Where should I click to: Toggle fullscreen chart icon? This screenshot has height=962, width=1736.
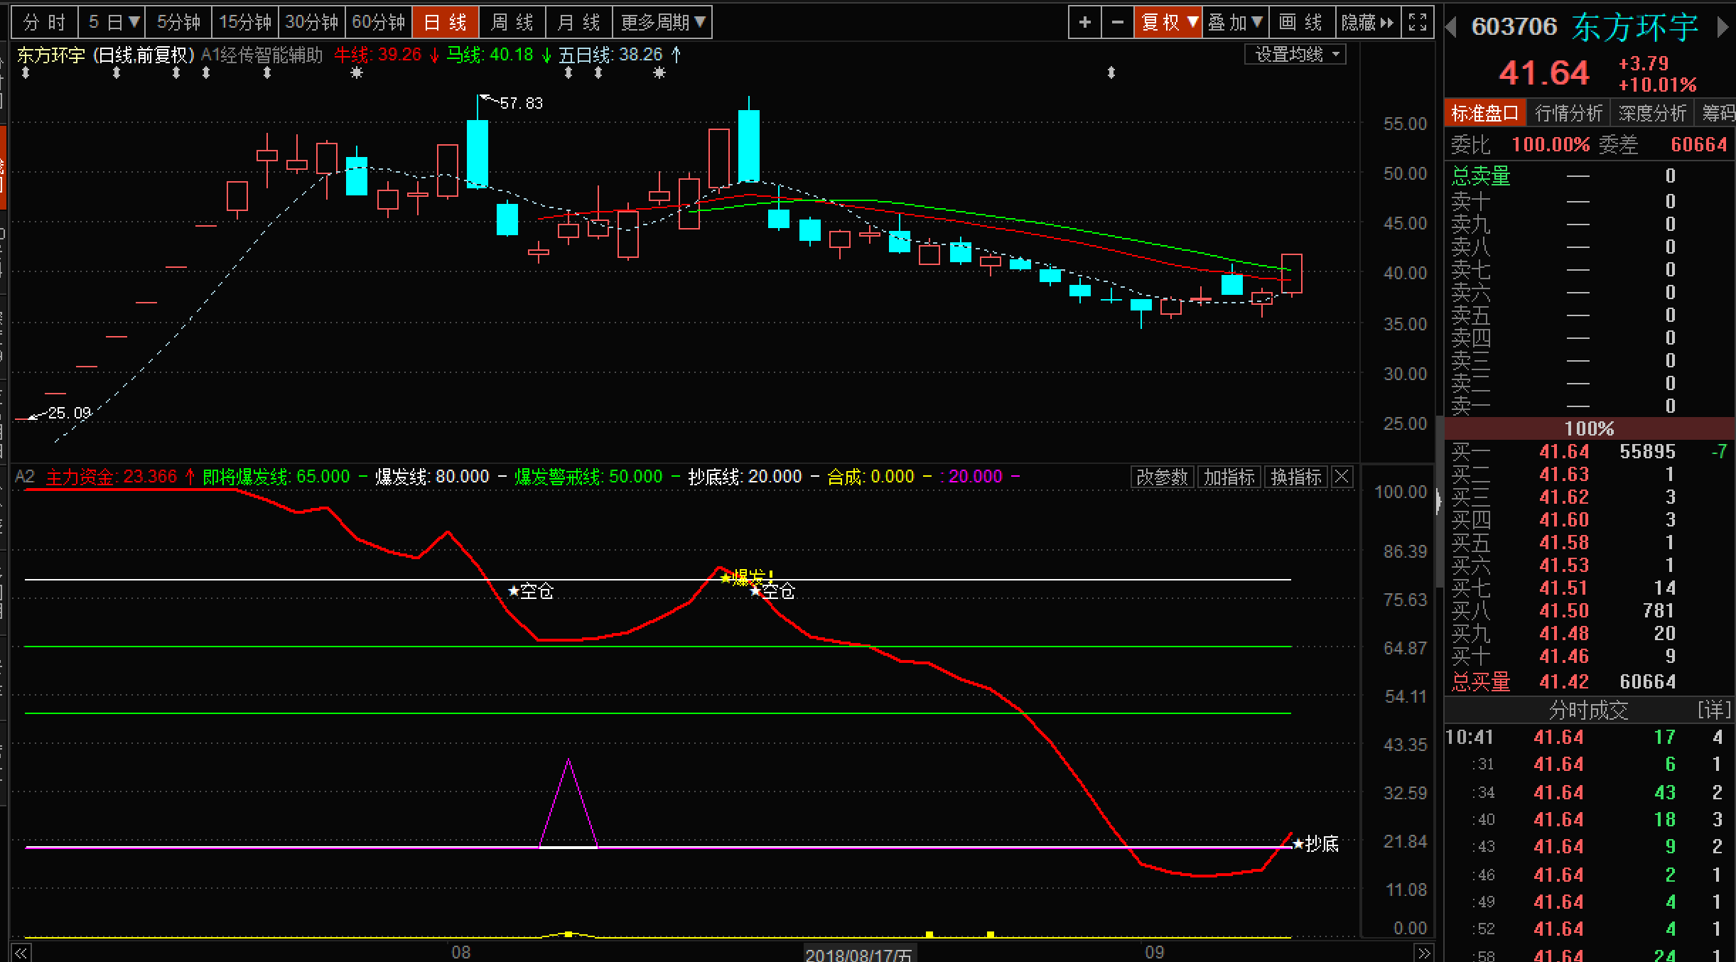tap(1418, 23)
